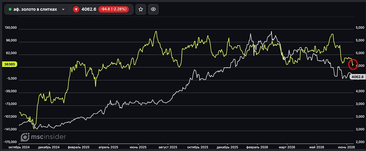Image resolution: width=366 pixels, height=151 pixels.
Task: Click the 4062.6 price value in header
Action: [89, 10]
